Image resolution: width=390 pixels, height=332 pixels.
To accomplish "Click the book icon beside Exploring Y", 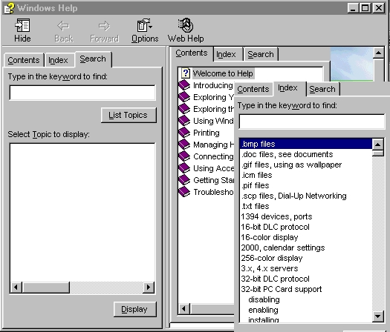I will (184, 97).
